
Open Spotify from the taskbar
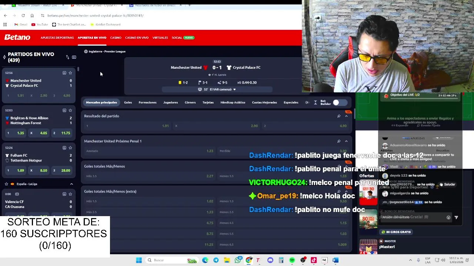(x=292, y=260)
